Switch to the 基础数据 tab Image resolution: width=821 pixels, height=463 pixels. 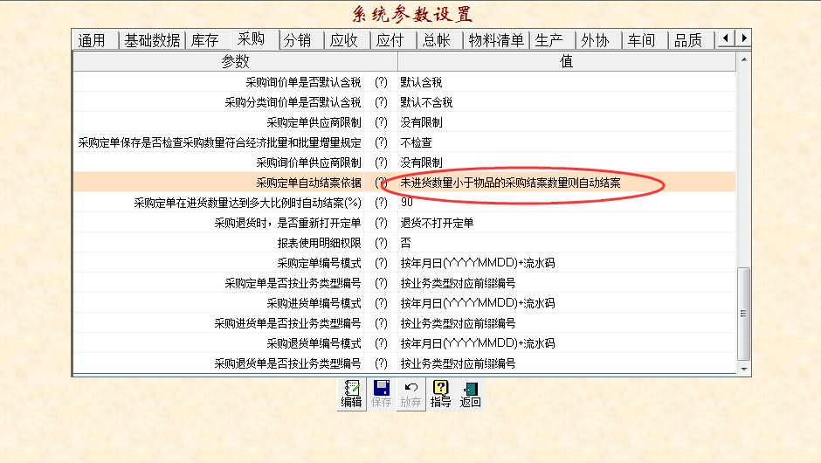[x=152, y=40]
